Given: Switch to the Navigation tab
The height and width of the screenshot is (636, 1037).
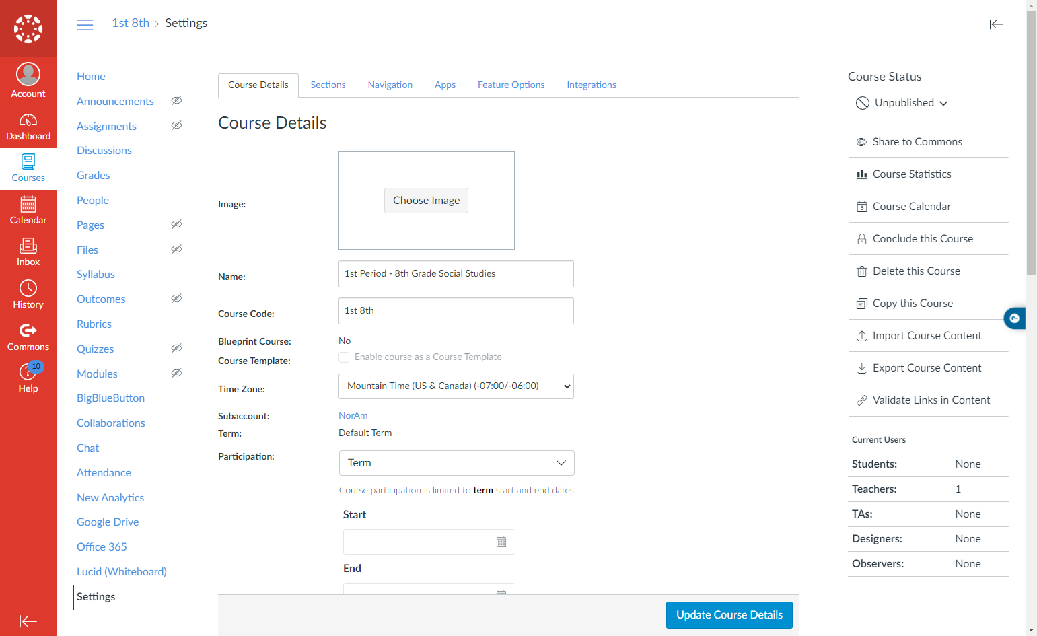Looking at the screenshot, I should pyautogui.click(x=390, y=85).
